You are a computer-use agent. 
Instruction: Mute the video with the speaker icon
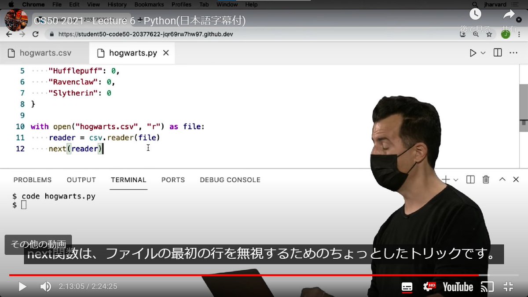click(x=45, y=287)
